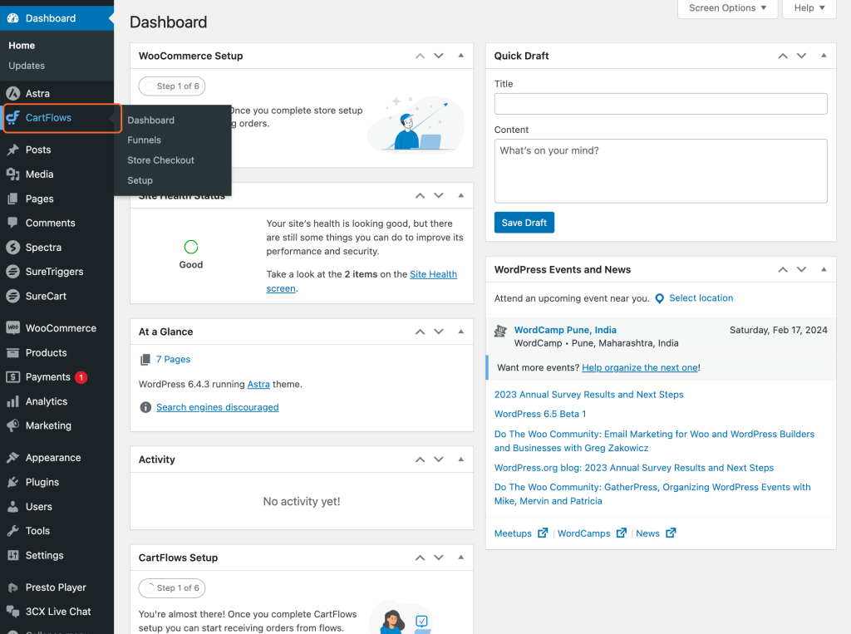Viewport: 851px width, 634px height.
Task: Click the SureCart sidebar icon
Action: tap(12, 296)
